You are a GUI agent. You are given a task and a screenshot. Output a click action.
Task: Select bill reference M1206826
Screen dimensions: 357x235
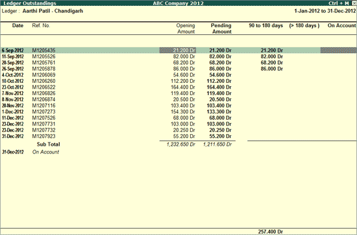(x=43, y=93)
